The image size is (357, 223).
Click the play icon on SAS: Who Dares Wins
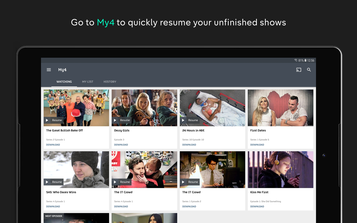click(x=47, y=182)
